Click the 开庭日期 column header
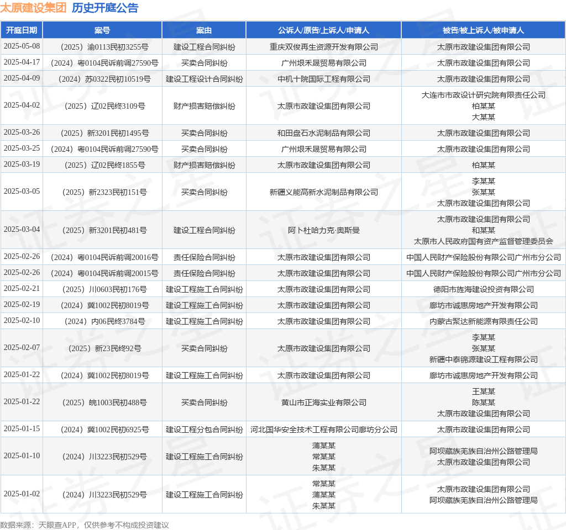566x530 pixels. click(x=22, y=30)
